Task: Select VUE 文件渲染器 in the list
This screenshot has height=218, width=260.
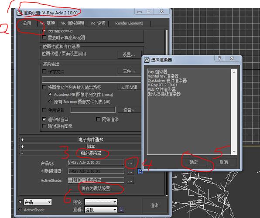Action: (x=162, y=89)
